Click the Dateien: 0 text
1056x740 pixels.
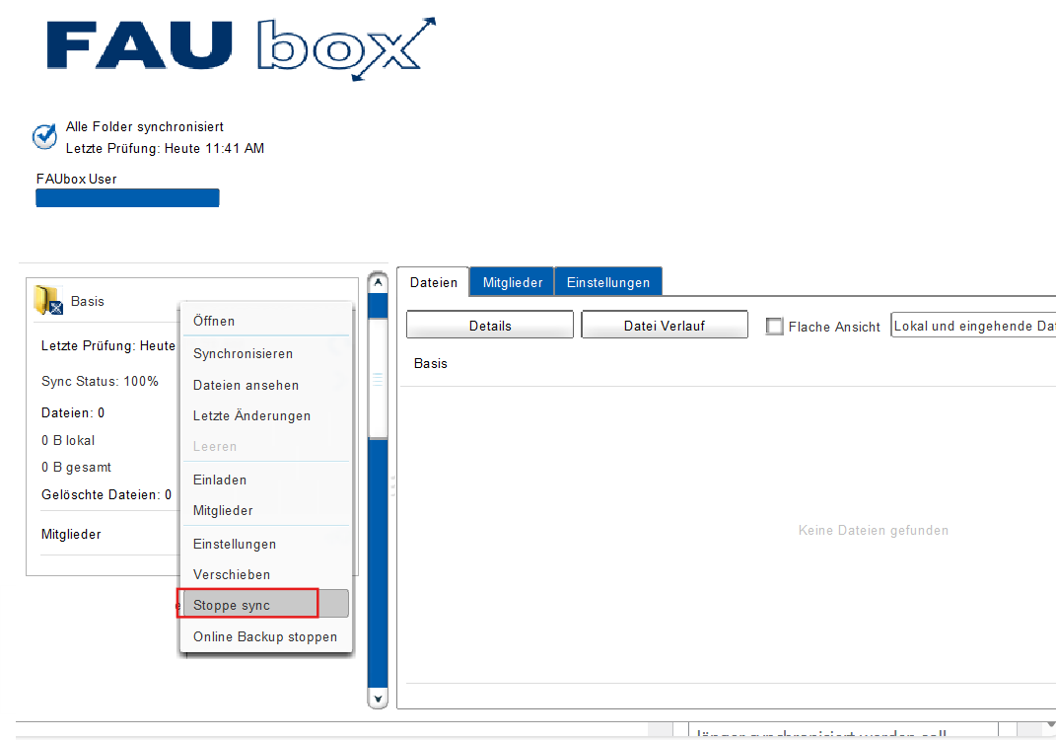click(x=73, y=412)
